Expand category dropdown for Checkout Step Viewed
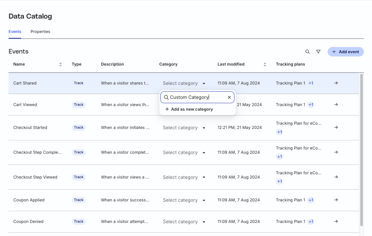This screenshot has height=236, width=372. pyautogui.click(x=184, y=177)
